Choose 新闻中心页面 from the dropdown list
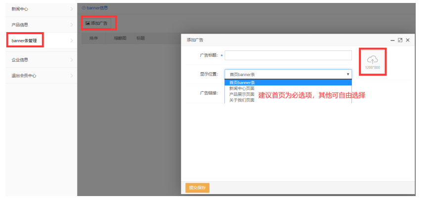The width and height of the screenshot is (431, 201). (x=242, y=88)
